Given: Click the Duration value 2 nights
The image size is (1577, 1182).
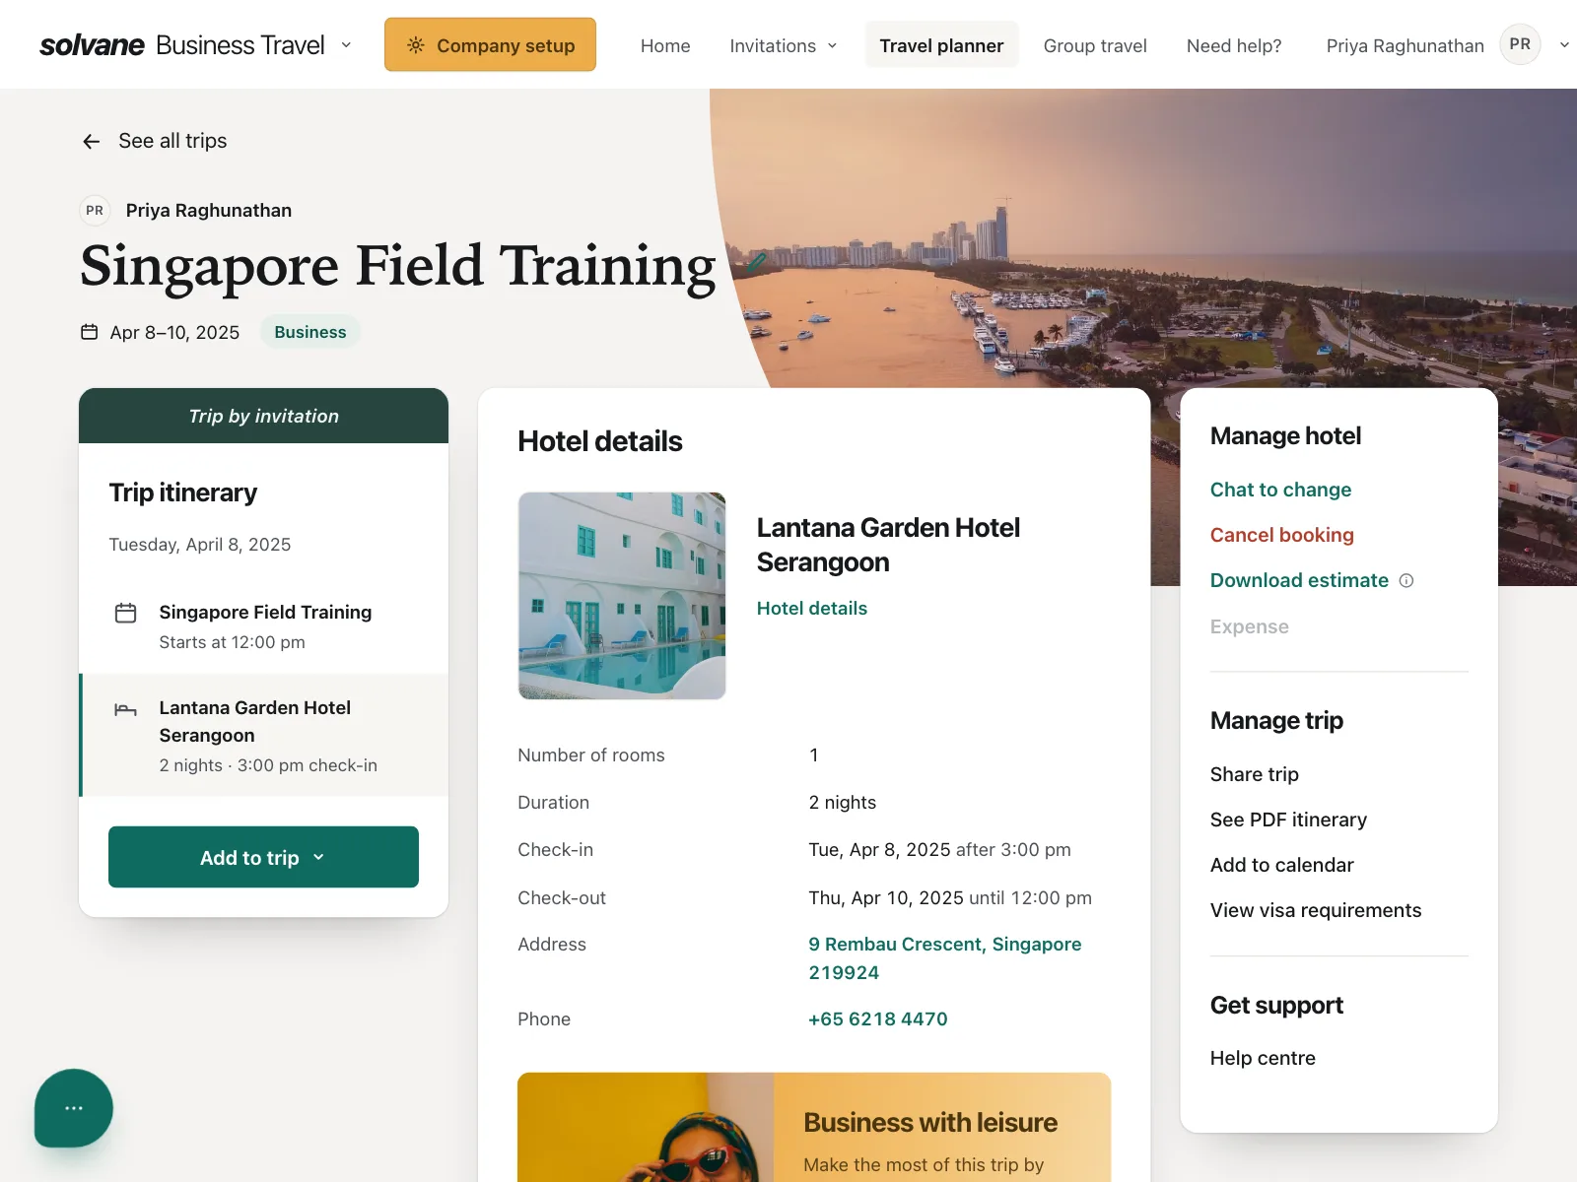Looking at the screenshot, I should coord(842,803).
